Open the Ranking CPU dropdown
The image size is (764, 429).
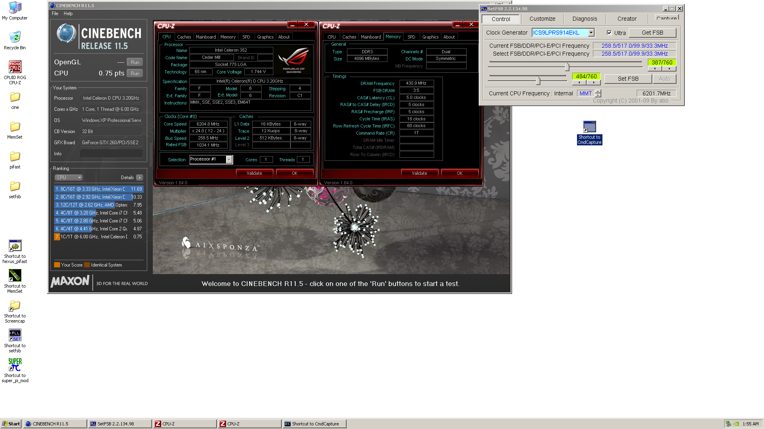click(x=68, y=178)
